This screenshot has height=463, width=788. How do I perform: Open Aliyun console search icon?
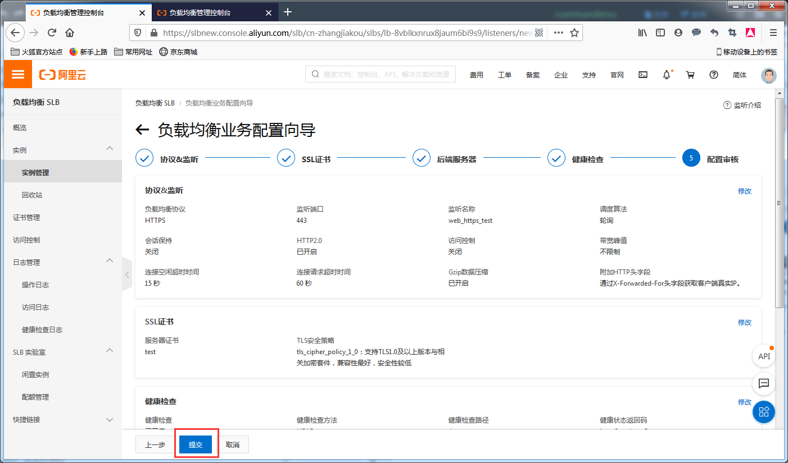315,74
